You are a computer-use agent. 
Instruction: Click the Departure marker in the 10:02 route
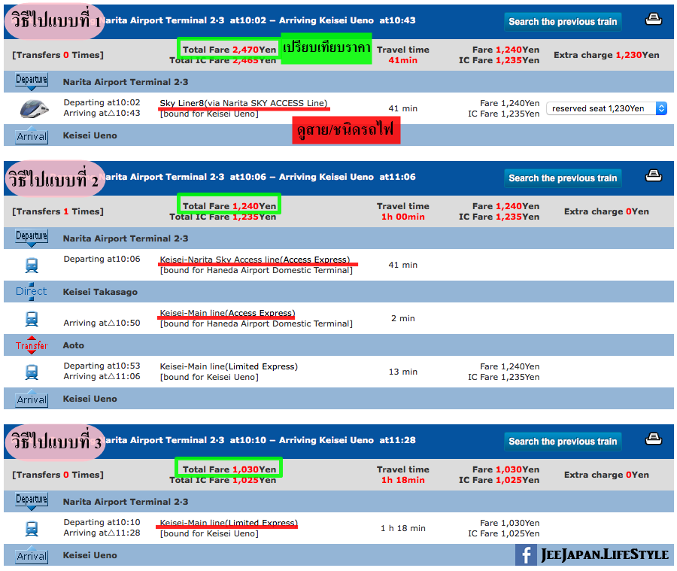click(x=32, y=81)
